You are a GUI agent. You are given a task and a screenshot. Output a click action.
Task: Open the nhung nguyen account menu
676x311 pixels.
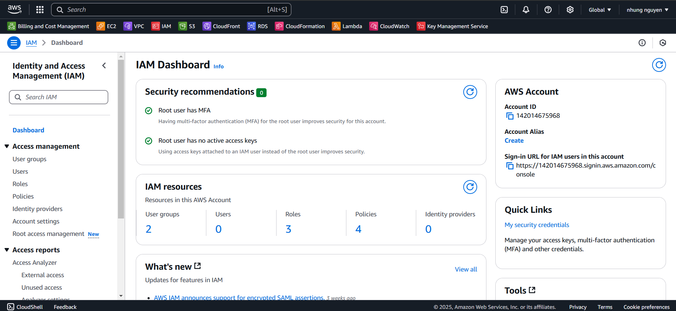click(x=647, y=10)
